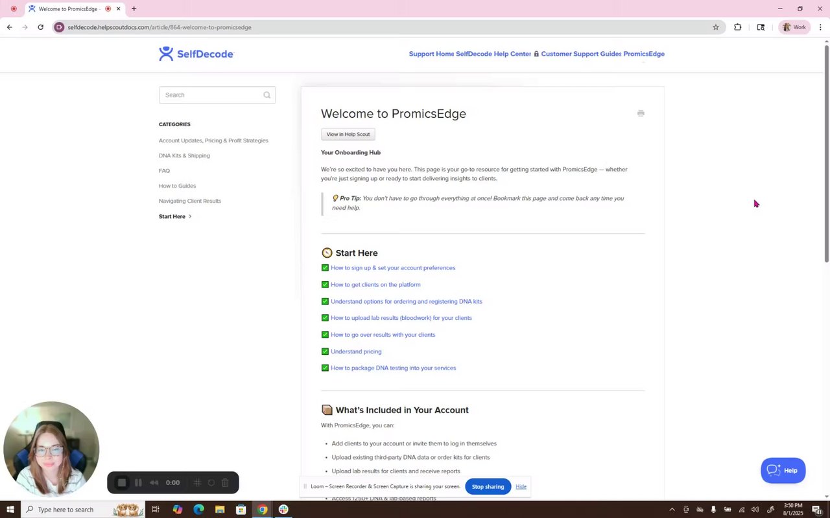This screenshot has width=830, height=518.
Task: Open File Explorer from taskbar
Action: click(x=220, y=510)
